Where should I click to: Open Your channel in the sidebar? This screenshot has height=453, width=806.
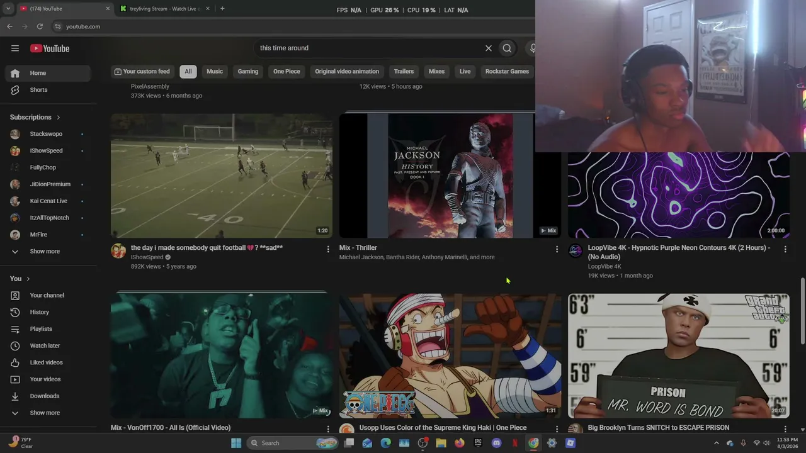point(48,295)
